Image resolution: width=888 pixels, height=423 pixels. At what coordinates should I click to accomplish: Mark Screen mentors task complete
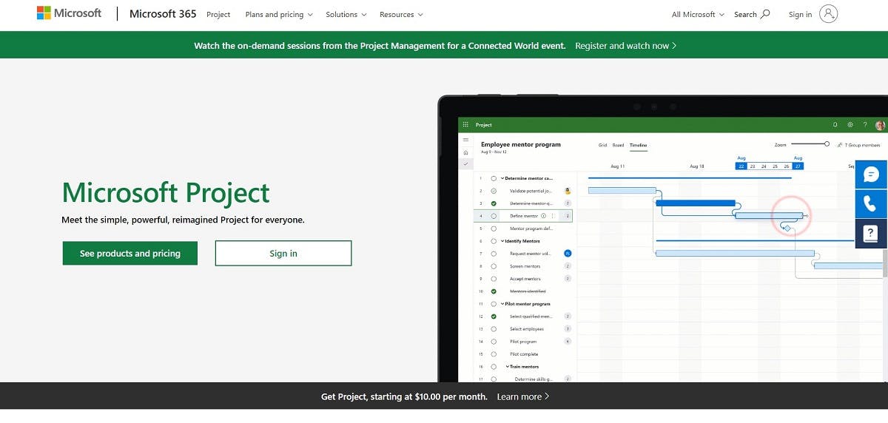pyautogui.click(x=494, y=266)
